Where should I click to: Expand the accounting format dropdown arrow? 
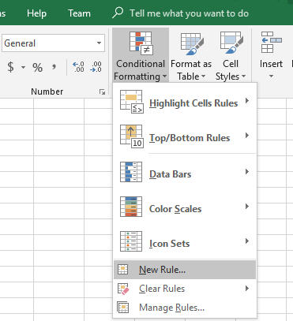point(23,67)
